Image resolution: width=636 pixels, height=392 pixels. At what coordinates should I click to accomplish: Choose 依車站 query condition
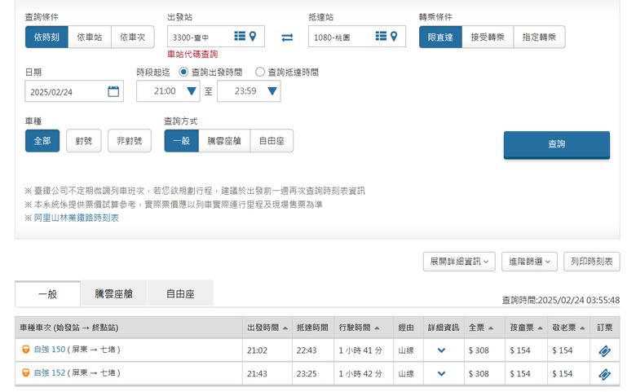[90, 37]
